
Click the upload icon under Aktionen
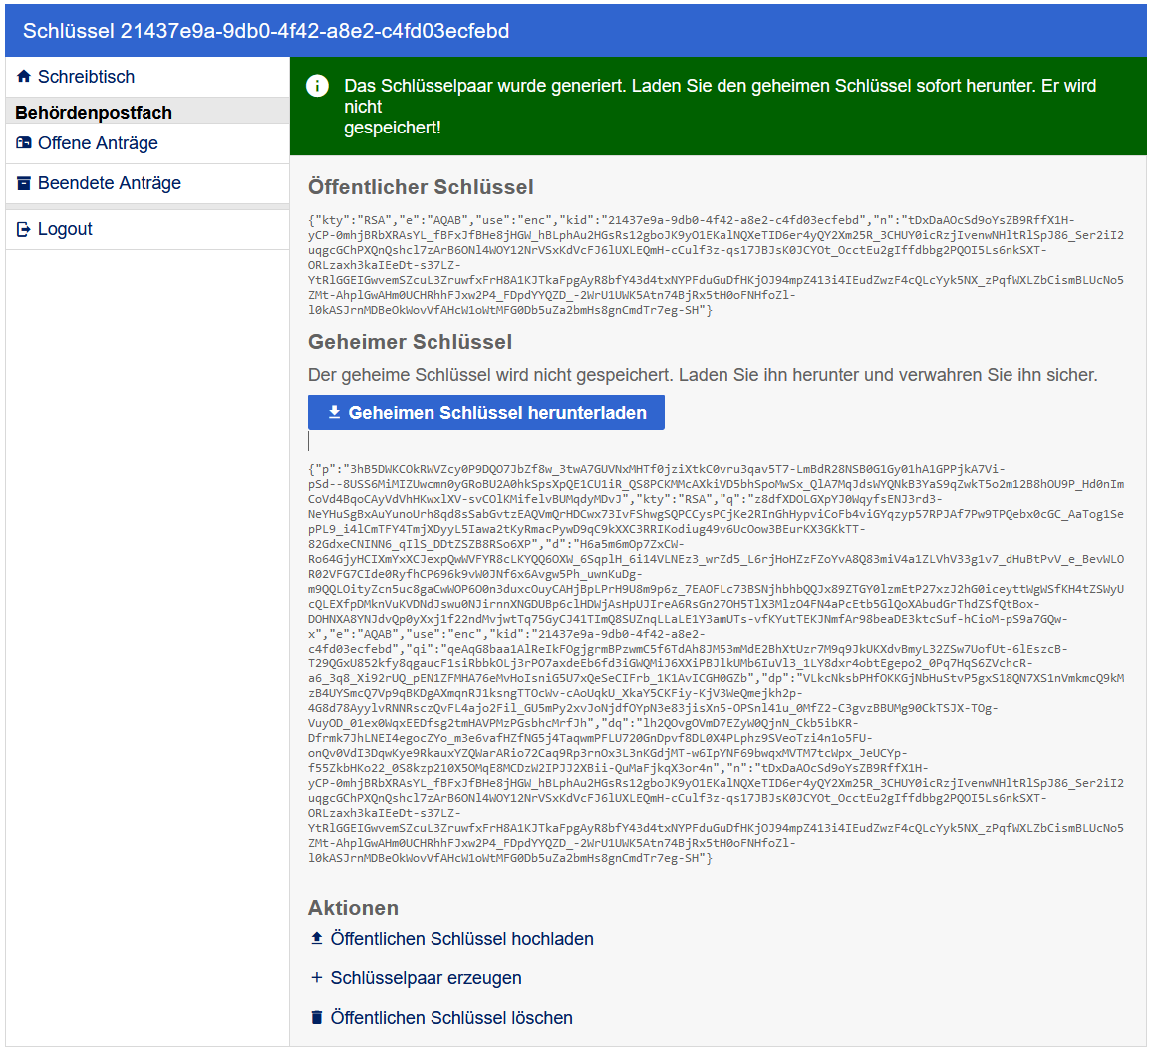click(317, 939)
